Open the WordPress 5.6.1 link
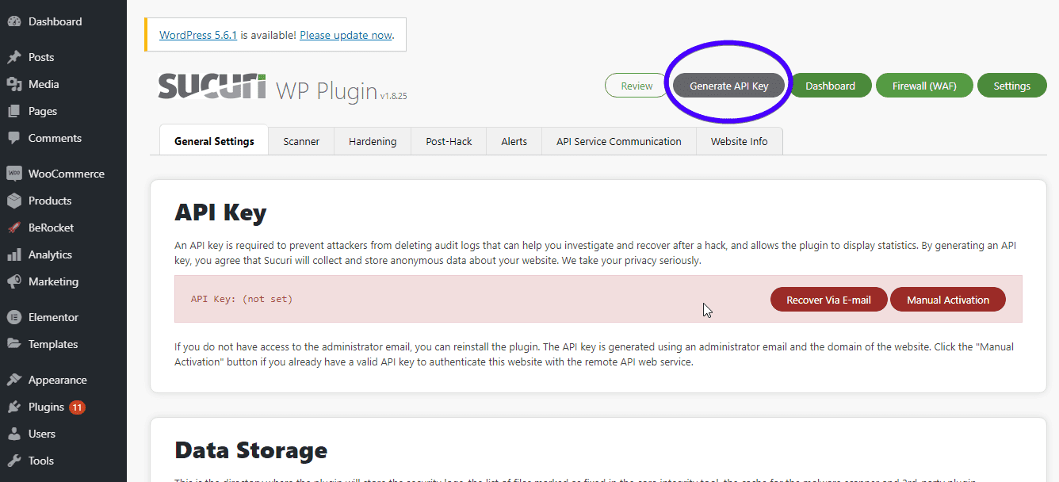The height and width of the screenshot is (482, 1059). pyautogui.click(x=198, y=35)
